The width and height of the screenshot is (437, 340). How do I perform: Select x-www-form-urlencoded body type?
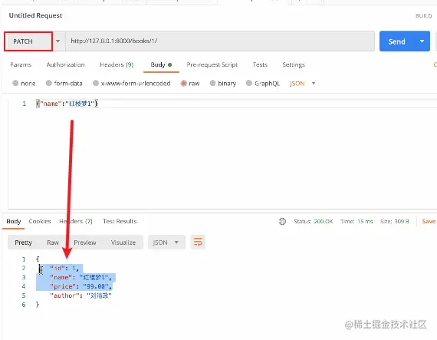[x=132, y=83]
